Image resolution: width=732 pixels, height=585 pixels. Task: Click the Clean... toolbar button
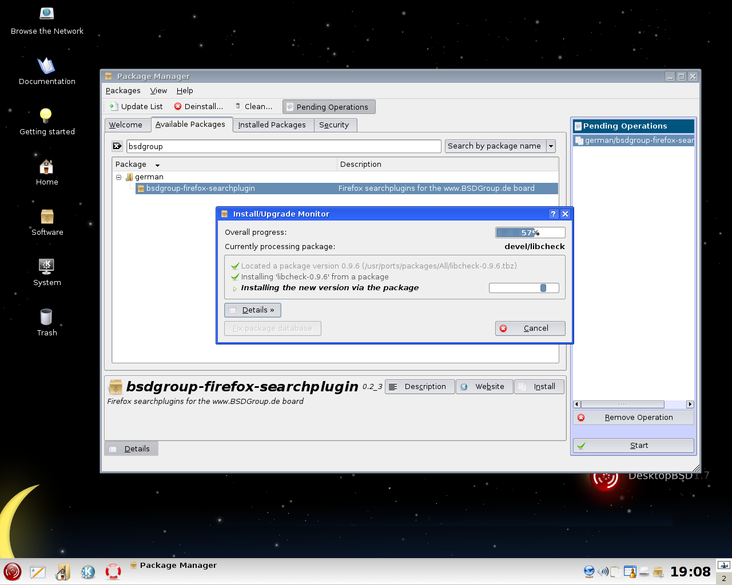pyautogui.click(x=254, y=107)
